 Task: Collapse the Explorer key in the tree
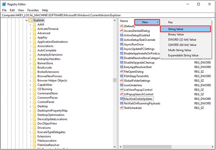tap(26, 20)
